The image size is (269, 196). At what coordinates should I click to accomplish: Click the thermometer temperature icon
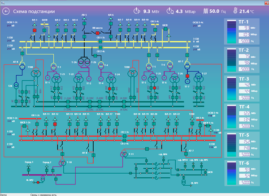point(234,10)
